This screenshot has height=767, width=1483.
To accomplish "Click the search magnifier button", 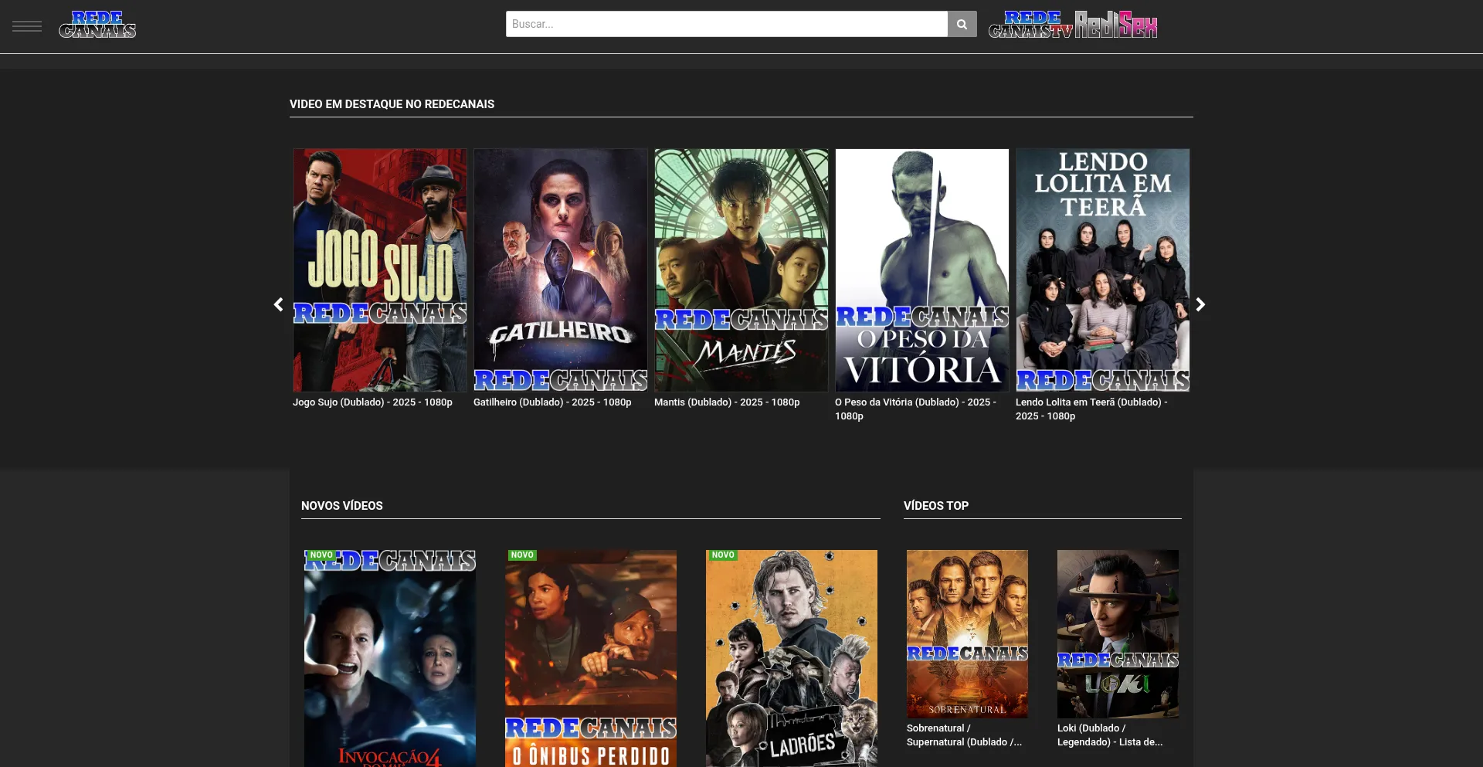I will click(x=962, y=24).
